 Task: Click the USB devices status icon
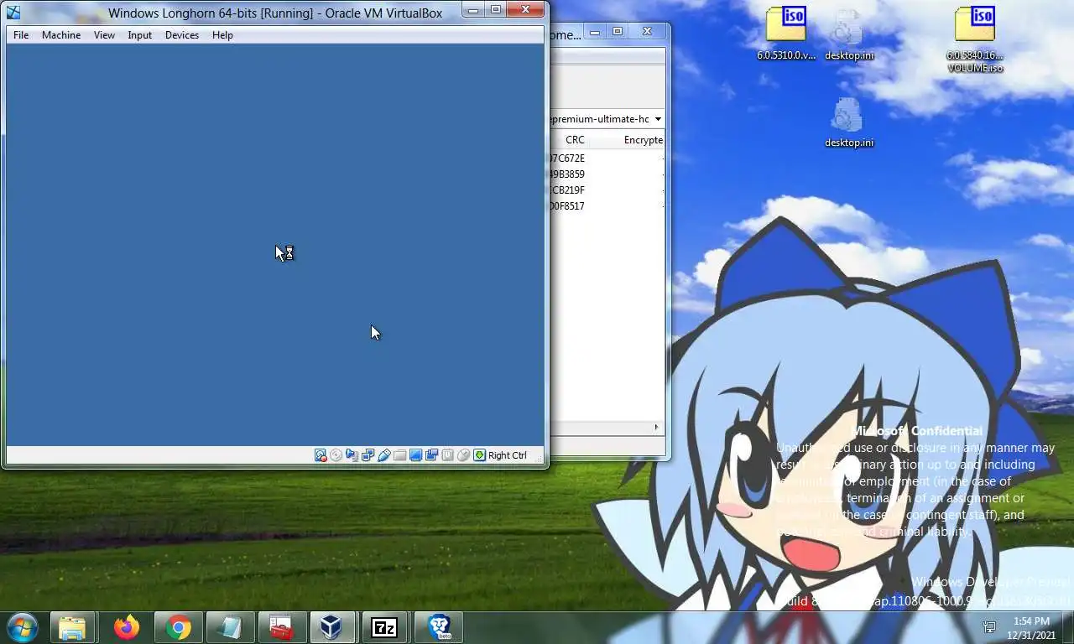383,455
